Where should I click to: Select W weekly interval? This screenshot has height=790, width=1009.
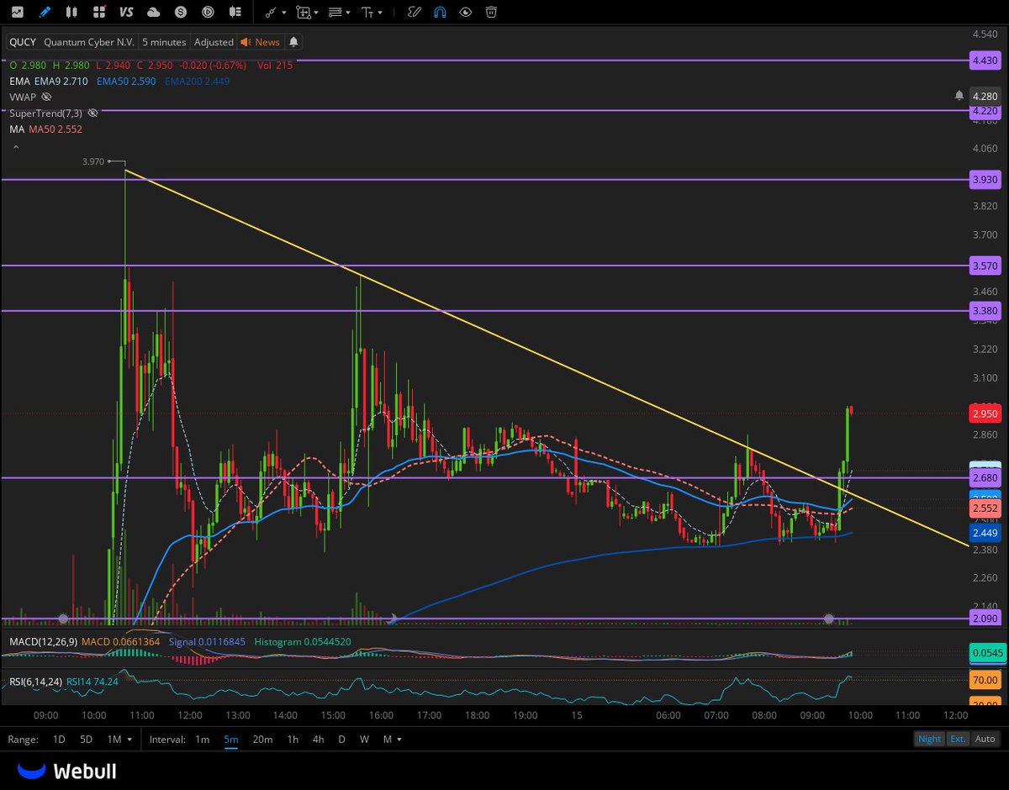(364, 739)
